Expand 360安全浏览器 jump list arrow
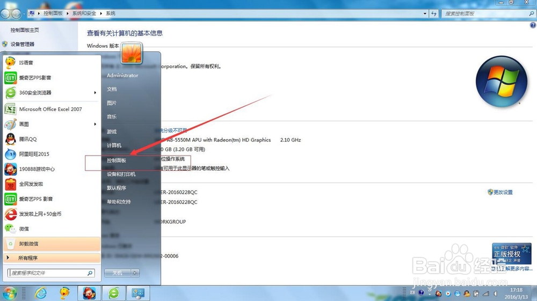Image resolution: width=537 pixels, height=301 pixels. [95, 93]
